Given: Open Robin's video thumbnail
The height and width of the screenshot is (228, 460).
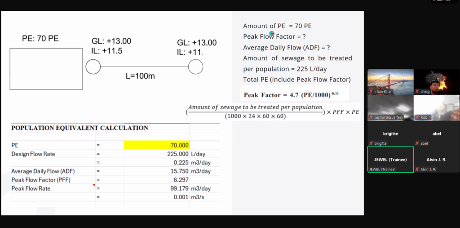Looking at the screenshot, I should click(436, 107).
